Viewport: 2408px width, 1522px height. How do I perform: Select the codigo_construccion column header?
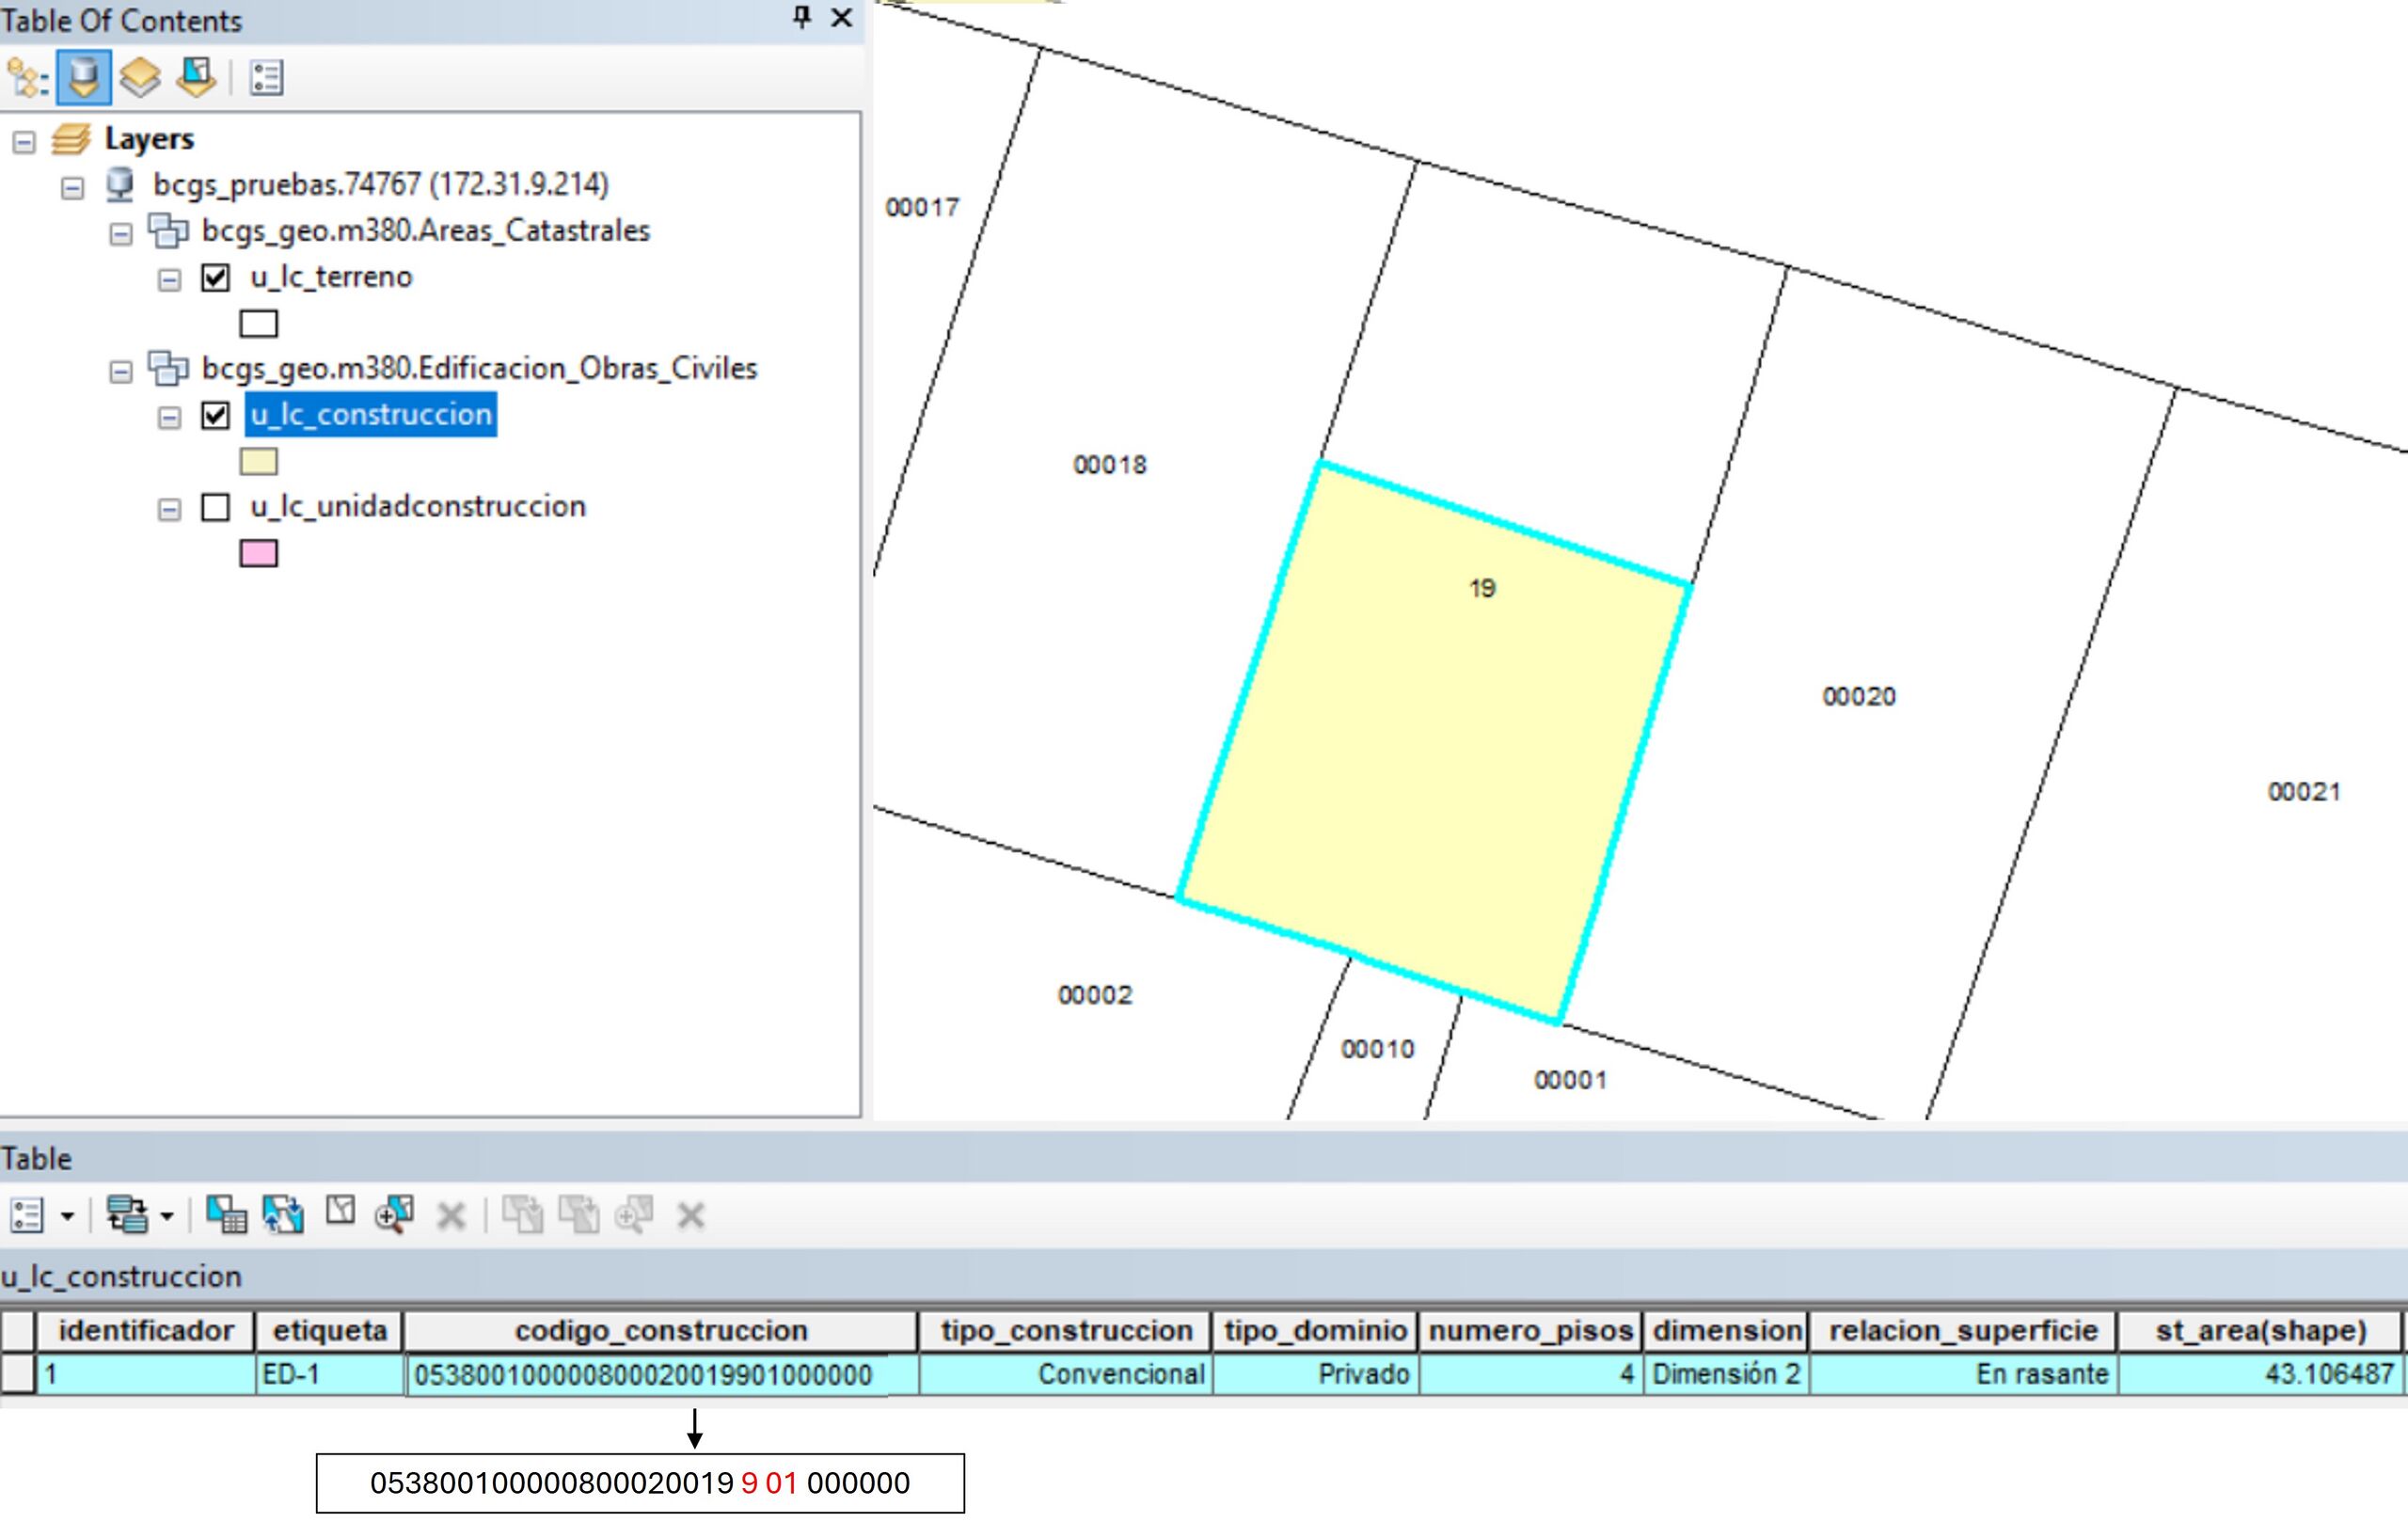[x=661, y=1331]
